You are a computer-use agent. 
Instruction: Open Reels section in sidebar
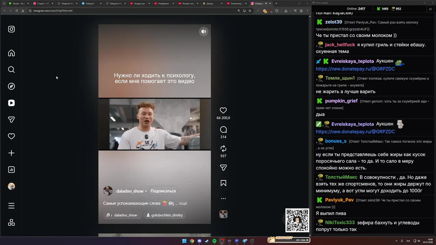pyautogui.click(x=11, y=103)
